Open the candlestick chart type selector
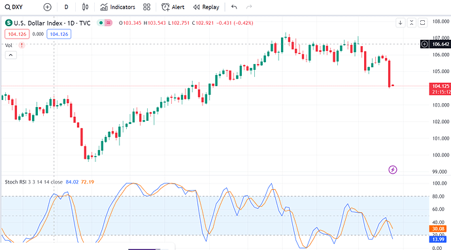The height and width of the screenshot is (250, 451). (85, 7)
